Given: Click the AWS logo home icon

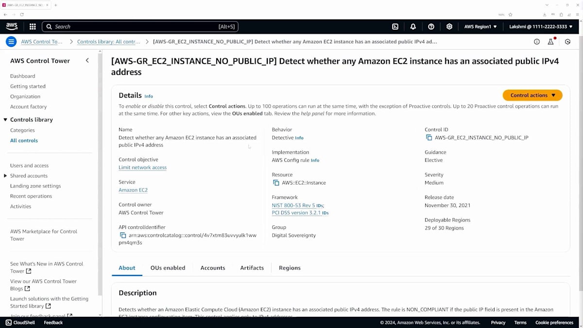Looking at the screenshot, I should pos(12,26).
